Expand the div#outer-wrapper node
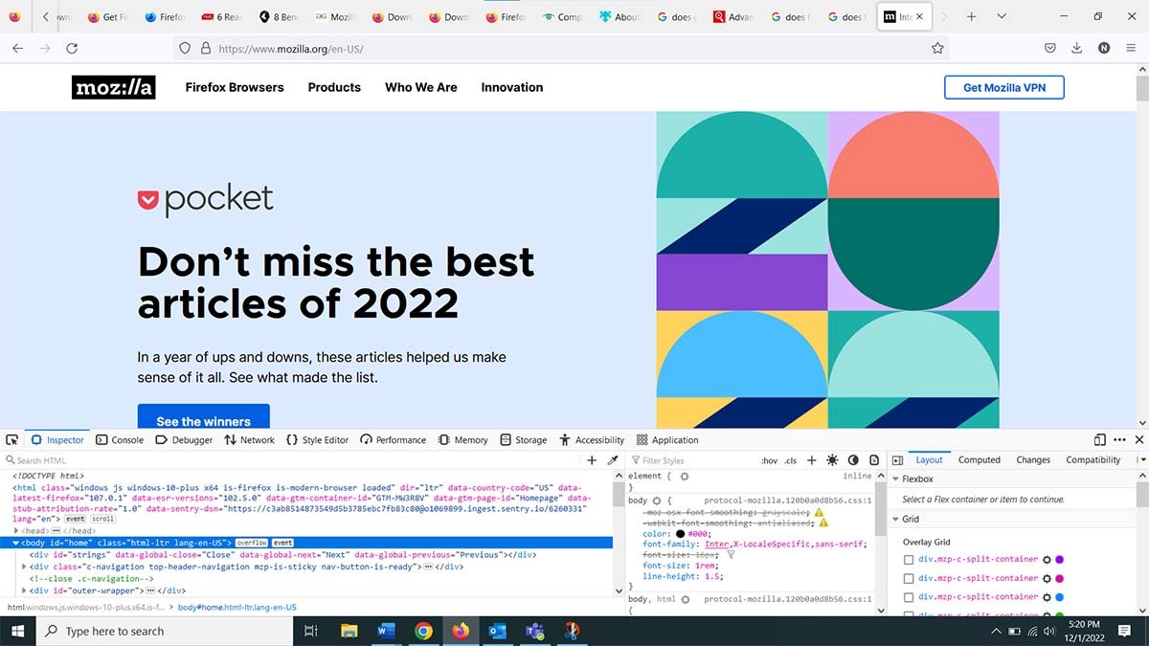Viewport: 1149px width, 646px height. tap(25, 590)
